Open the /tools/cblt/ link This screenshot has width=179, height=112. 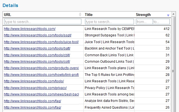point(37,55)
